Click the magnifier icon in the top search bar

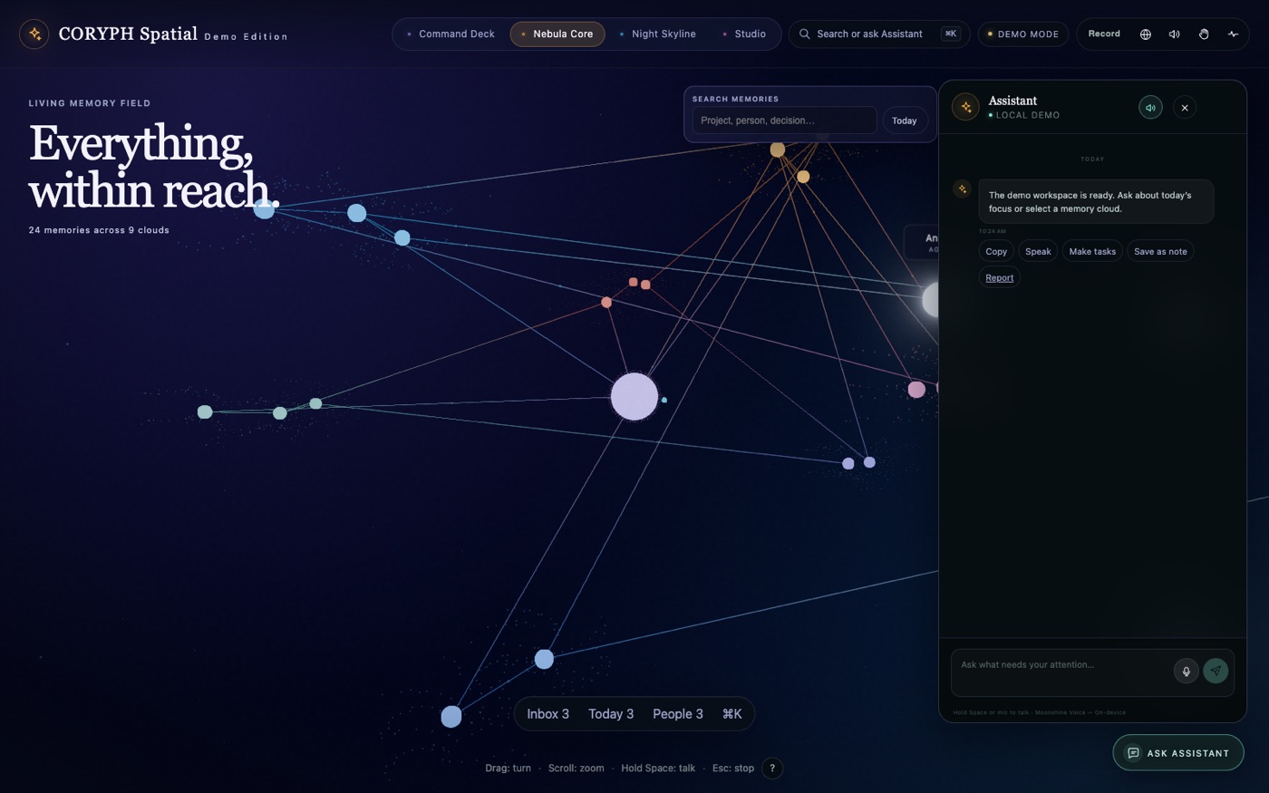(x=804, y=34)
